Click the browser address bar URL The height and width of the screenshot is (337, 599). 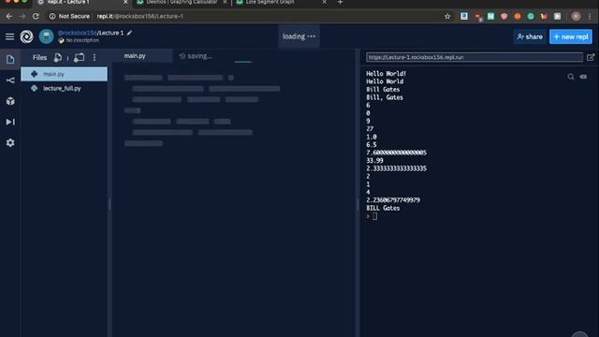pos(139,17)
